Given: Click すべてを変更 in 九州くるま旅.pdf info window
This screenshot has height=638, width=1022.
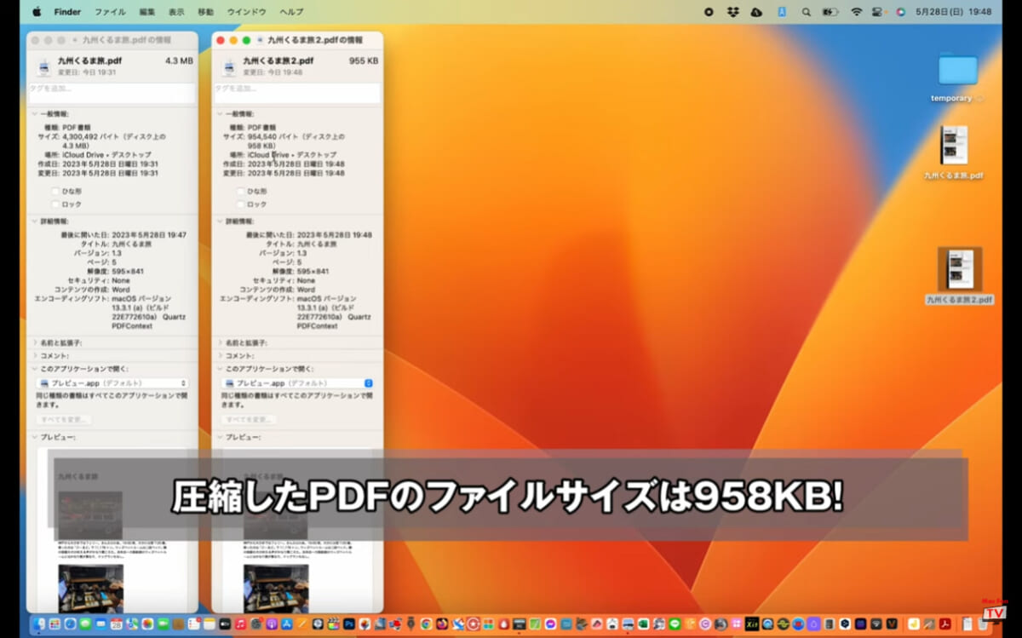Looking at the screenshot, I should coord(63,420).
